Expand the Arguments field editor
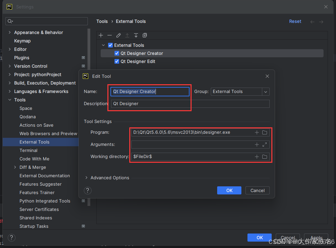The image size is (336, 248). pos(265,145)
